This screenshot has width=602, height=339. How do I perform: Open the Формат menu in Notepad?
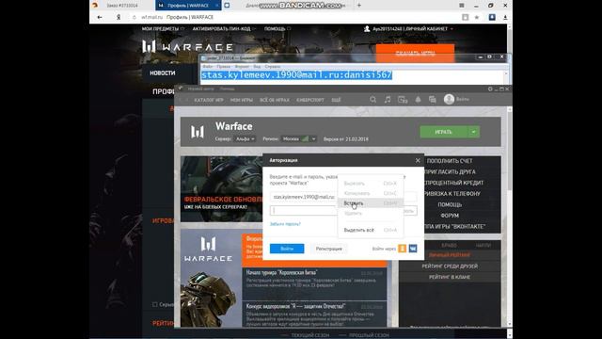point(242,67)
